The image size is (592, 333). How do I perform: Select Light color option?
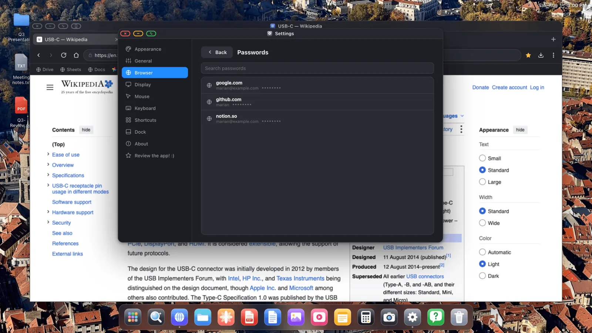[x=482, y=264]
